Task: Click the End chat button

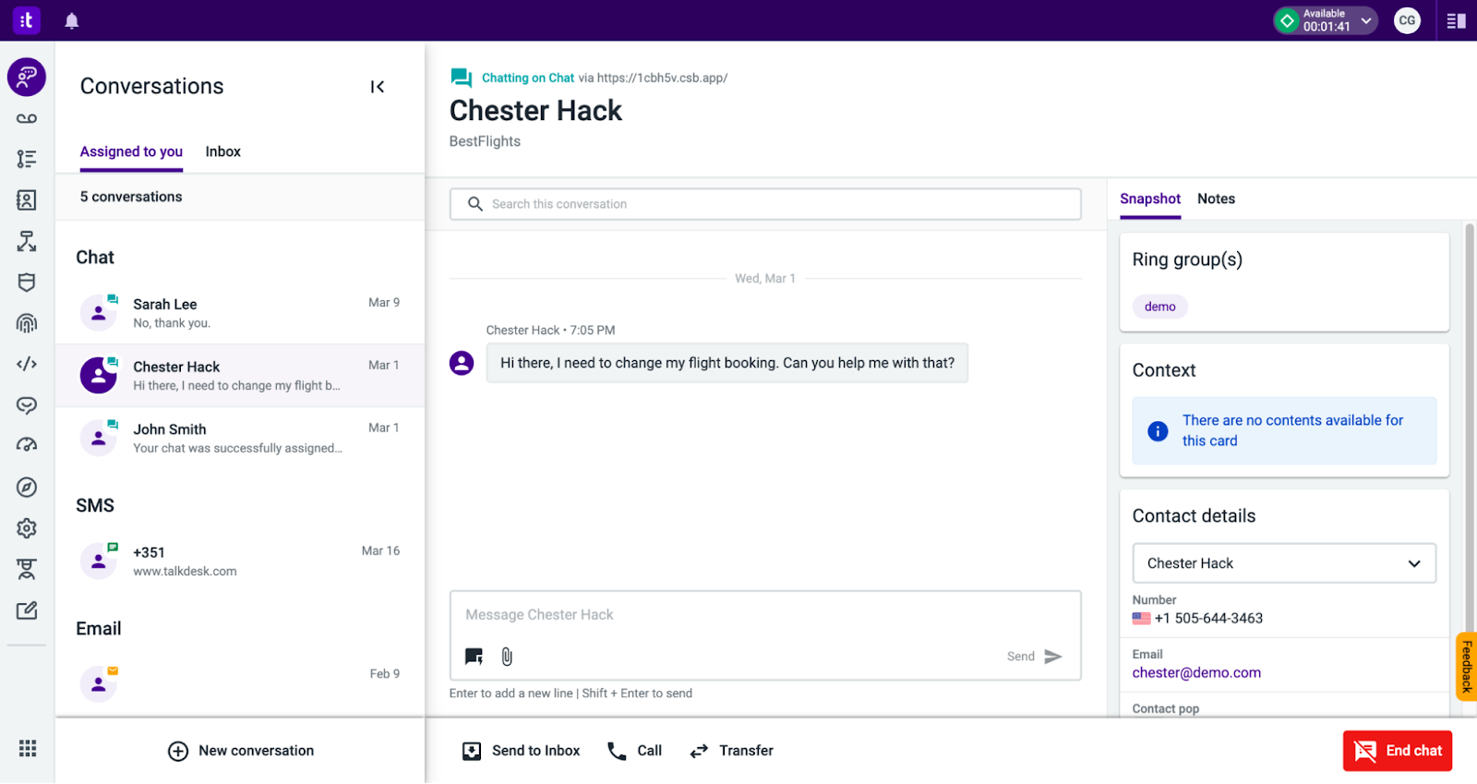Action: click(x=1397, y=751)
